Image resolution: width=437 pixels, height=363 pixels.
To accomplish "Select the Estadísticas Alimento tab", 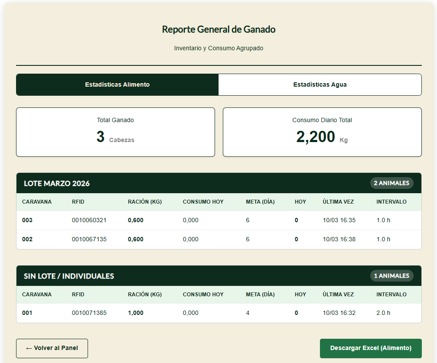I will (117, 84).
